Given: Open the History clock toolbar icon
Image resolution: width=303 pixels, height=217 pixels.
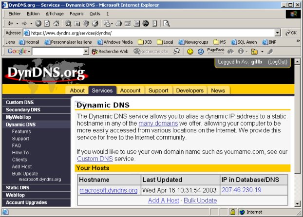Looking at the screenshot, I should 95,23.
